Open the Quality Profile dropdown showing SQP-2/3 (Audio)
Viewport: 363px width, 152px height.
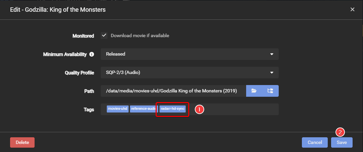pyautogui.click(x=189, y=72)
